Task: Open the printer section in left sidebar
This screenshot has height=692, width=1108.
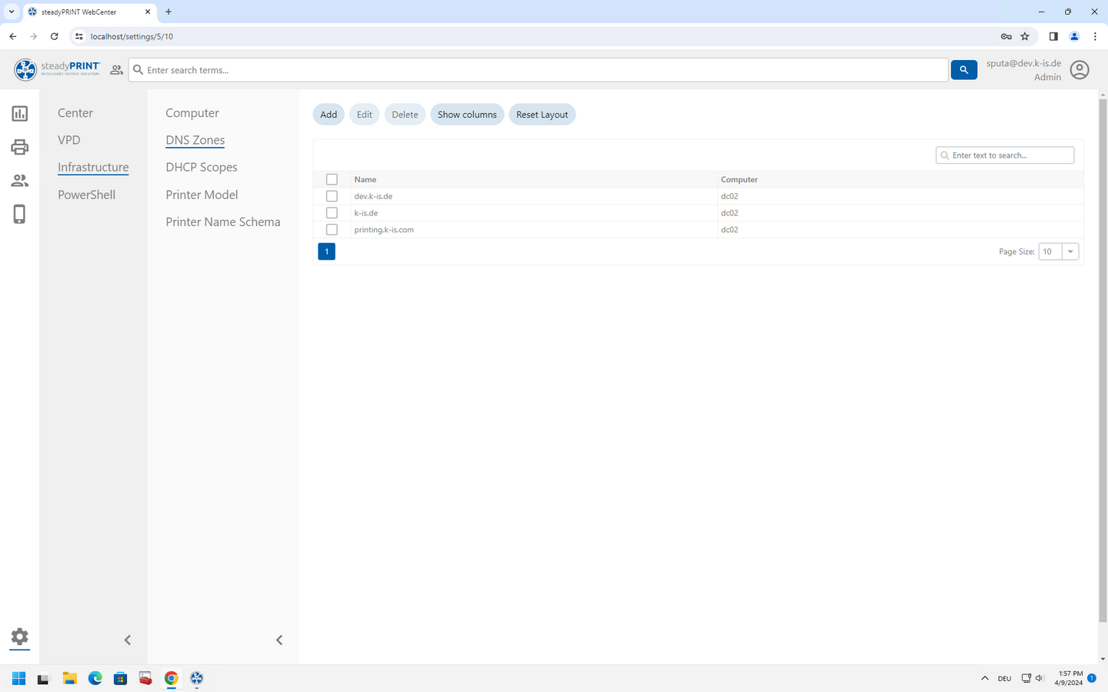Action: click(20, 147)
